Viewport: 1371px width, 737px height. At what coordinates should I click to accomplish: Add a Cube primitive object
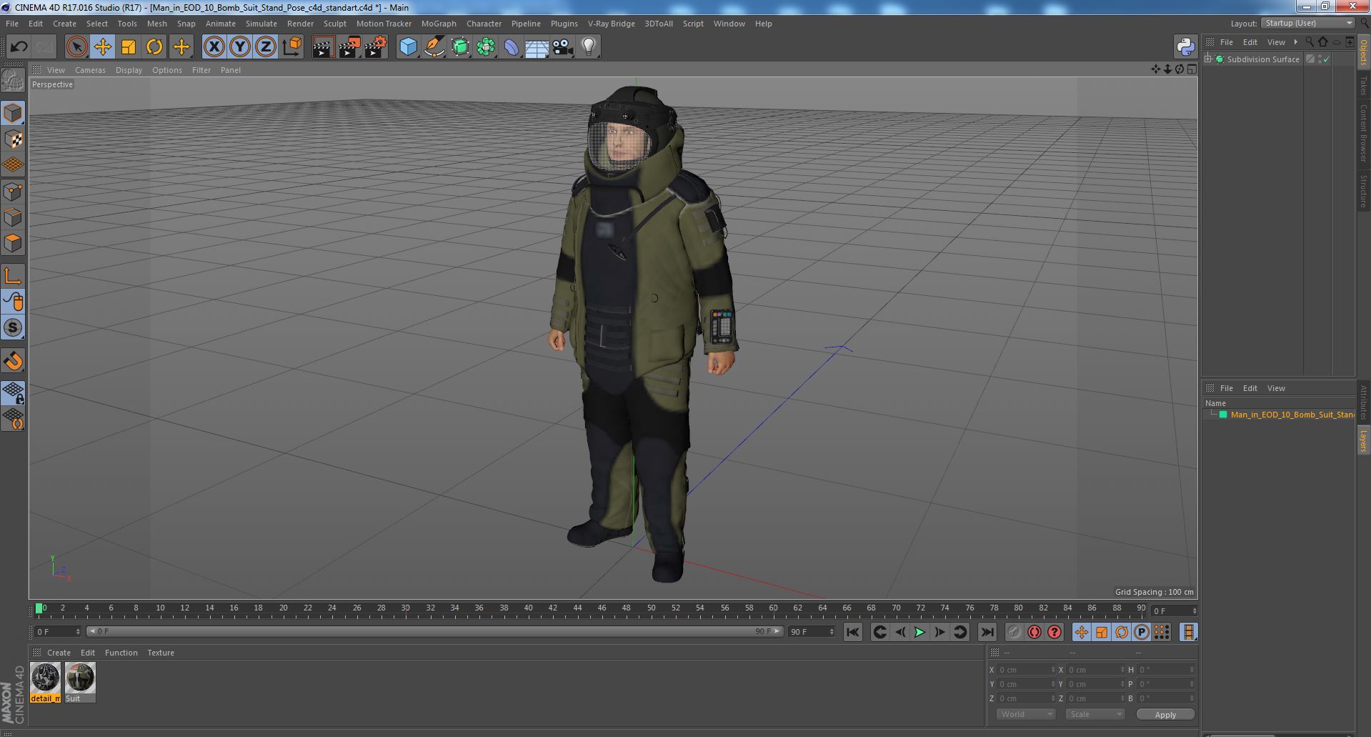[408, 47]
